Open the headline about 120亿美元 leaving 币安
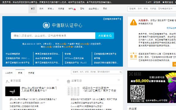This screenshot has height=110, width=176. (99, 89)
